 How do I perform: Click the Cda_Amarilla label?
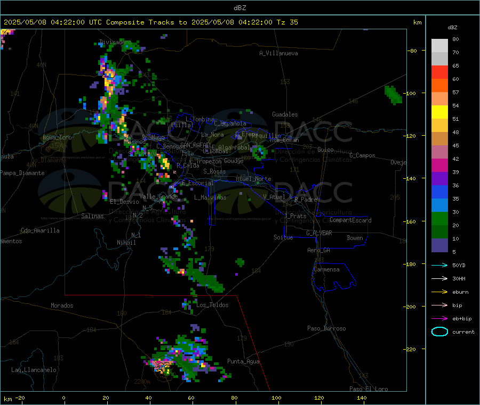(x=40, y=230)
